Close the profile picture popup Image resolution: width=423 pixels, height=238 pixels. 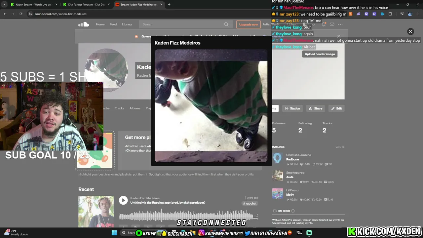(x=411, y=31)
